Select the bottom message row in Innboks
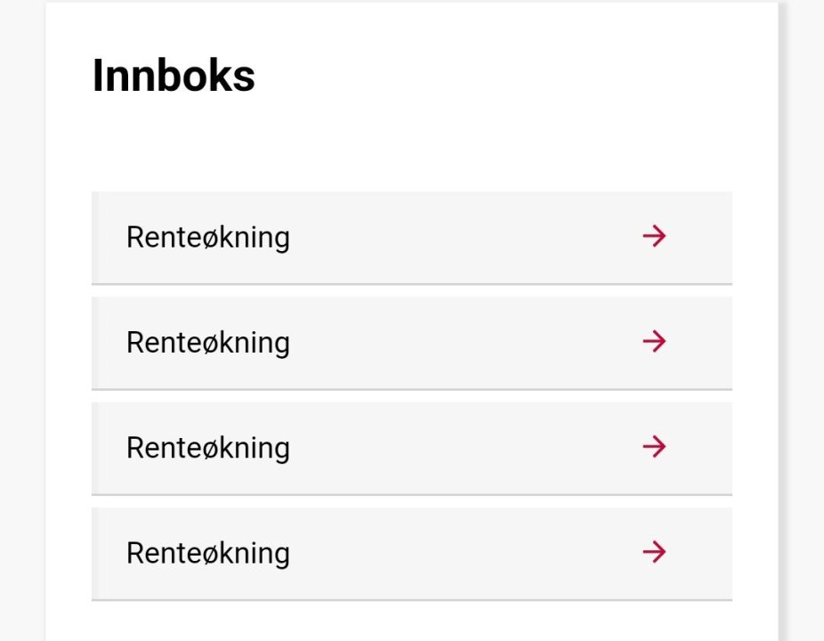 coord(411,554)
